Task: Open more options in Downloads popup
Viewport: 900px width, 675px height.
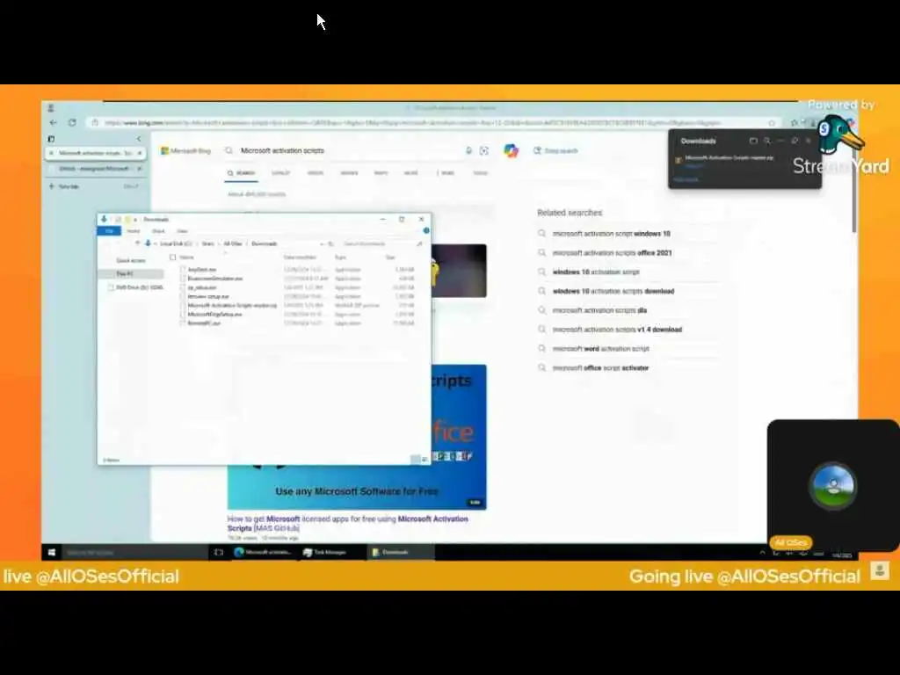Action: tap(781, 141)
